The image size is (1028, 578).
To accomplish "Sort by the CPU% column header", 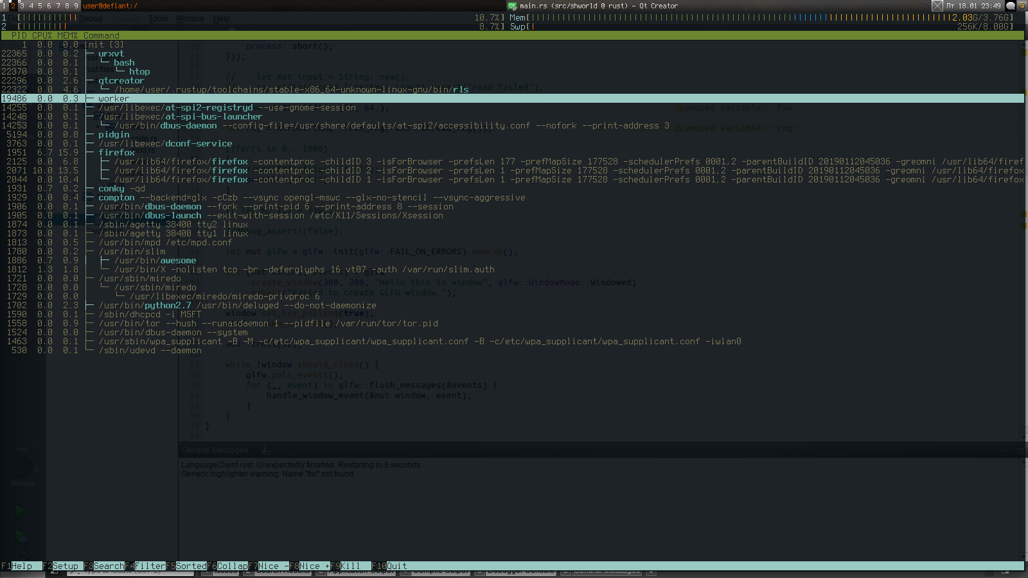I will click(x=42, y=35).
